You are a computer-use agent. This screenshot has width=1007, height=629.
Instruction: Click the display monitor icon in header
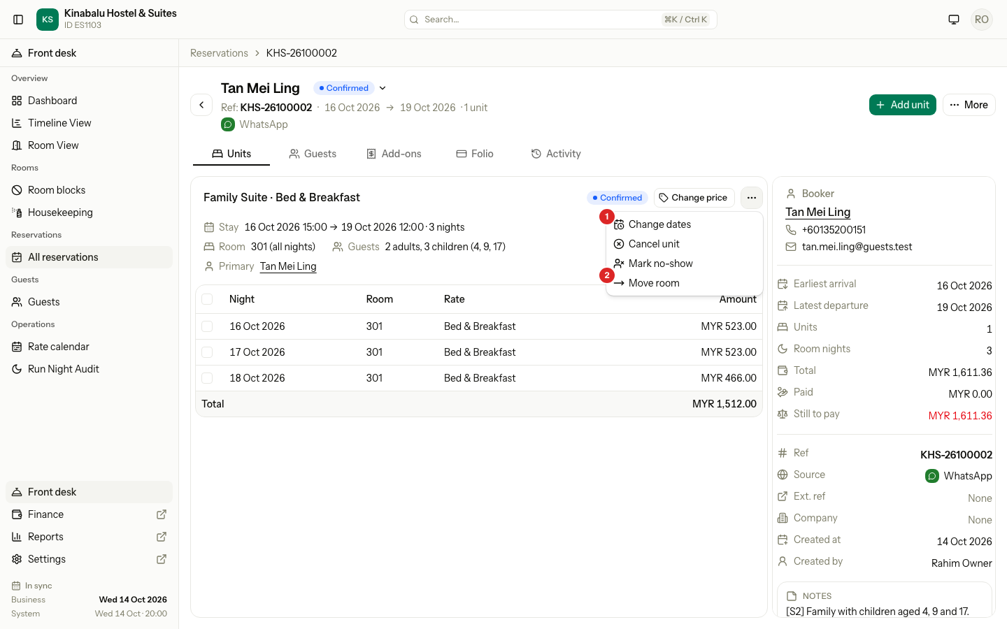pos(954,20)
